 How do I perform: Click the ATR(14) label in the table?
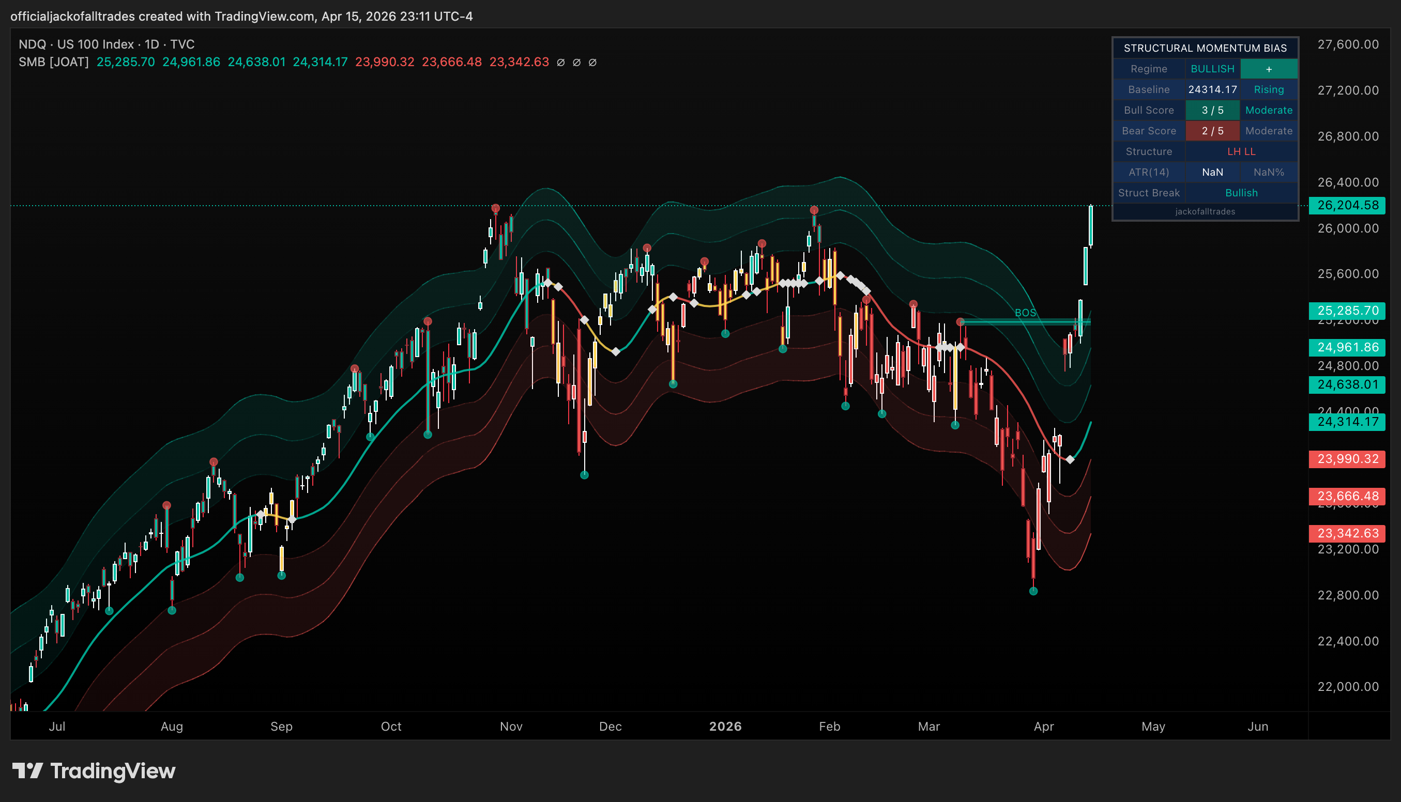tap(1149, 172)
